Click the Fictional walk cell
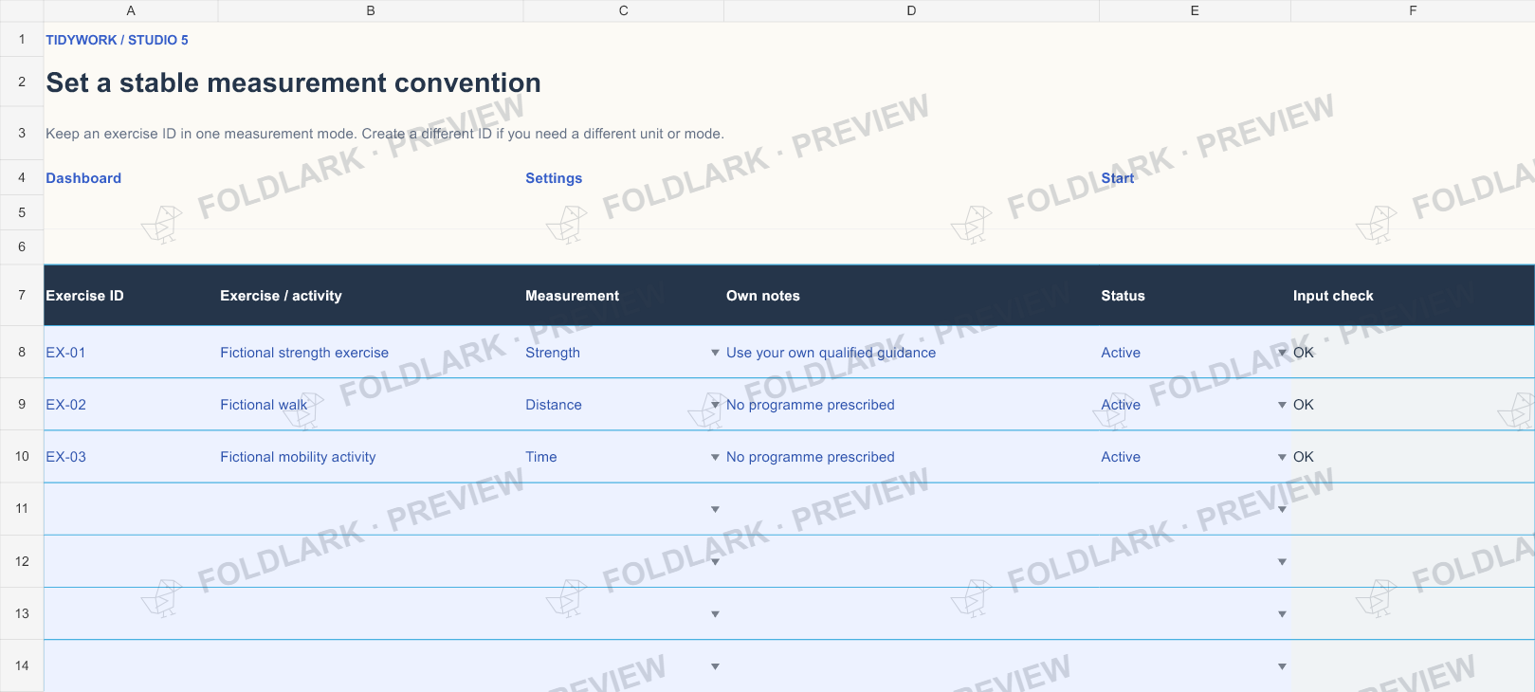This screenshot has height=692, width=1535. click(x=371, y=405)
